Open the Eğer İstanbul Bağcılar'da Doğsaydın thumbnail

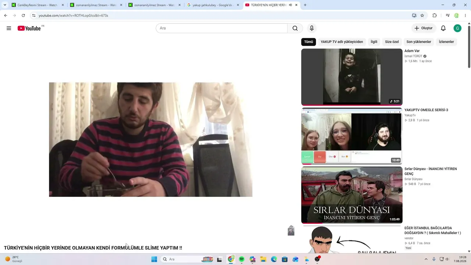[x=352, y=240]
